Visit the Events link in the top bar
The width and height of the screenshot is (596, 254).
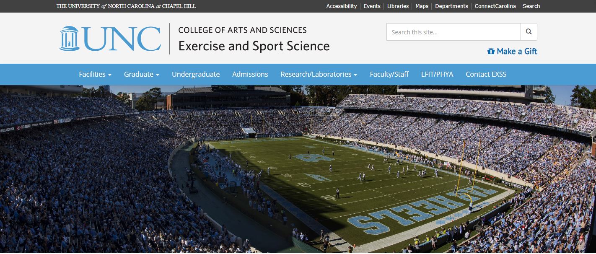(372, 6)
